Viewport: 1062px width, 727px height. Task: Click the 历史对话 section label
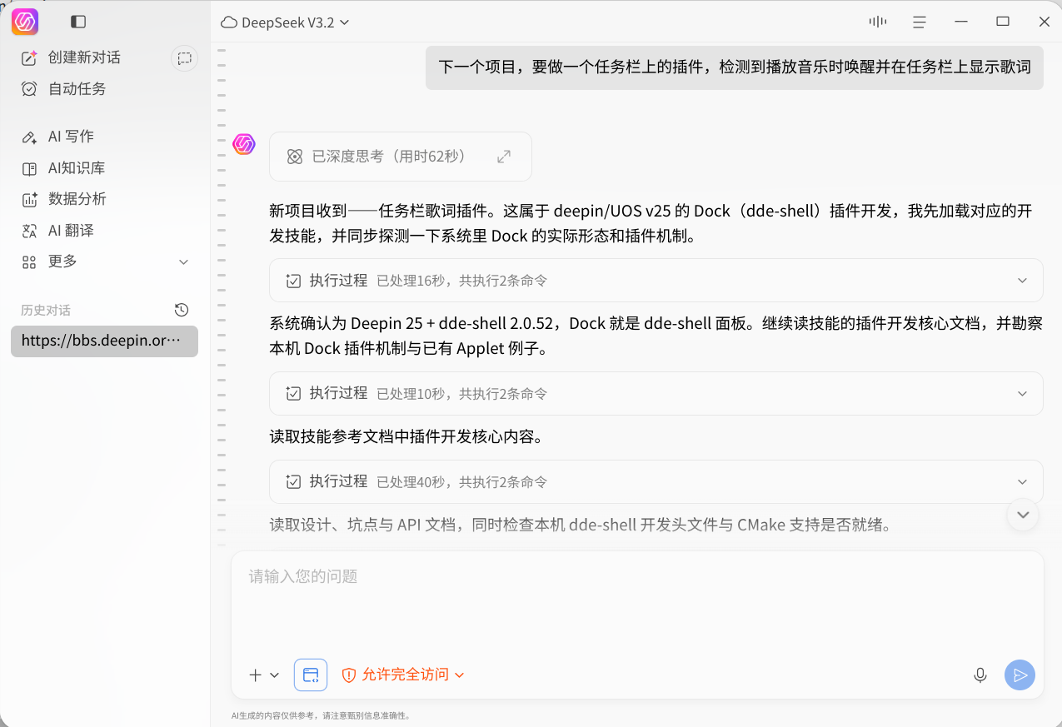(46, 311)
